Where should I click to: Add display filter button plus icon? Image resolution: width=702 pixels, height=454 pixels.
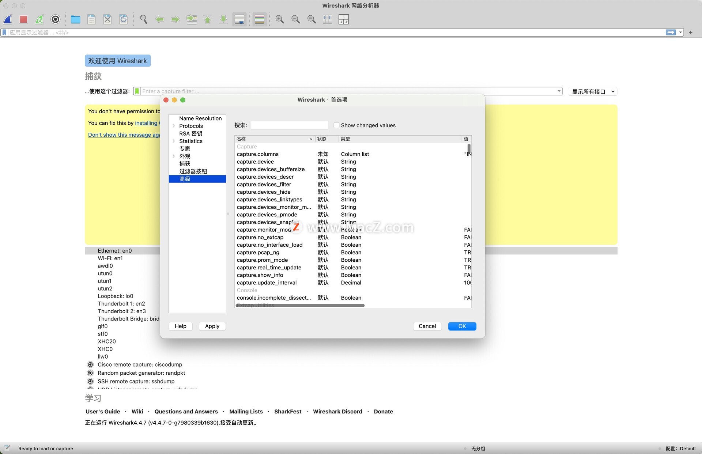coord(691,33)
